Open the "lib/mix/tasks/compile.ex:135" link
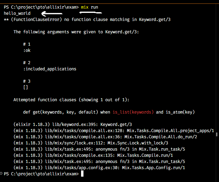Screen dimensions: 219x182 [x=80, y=155]
